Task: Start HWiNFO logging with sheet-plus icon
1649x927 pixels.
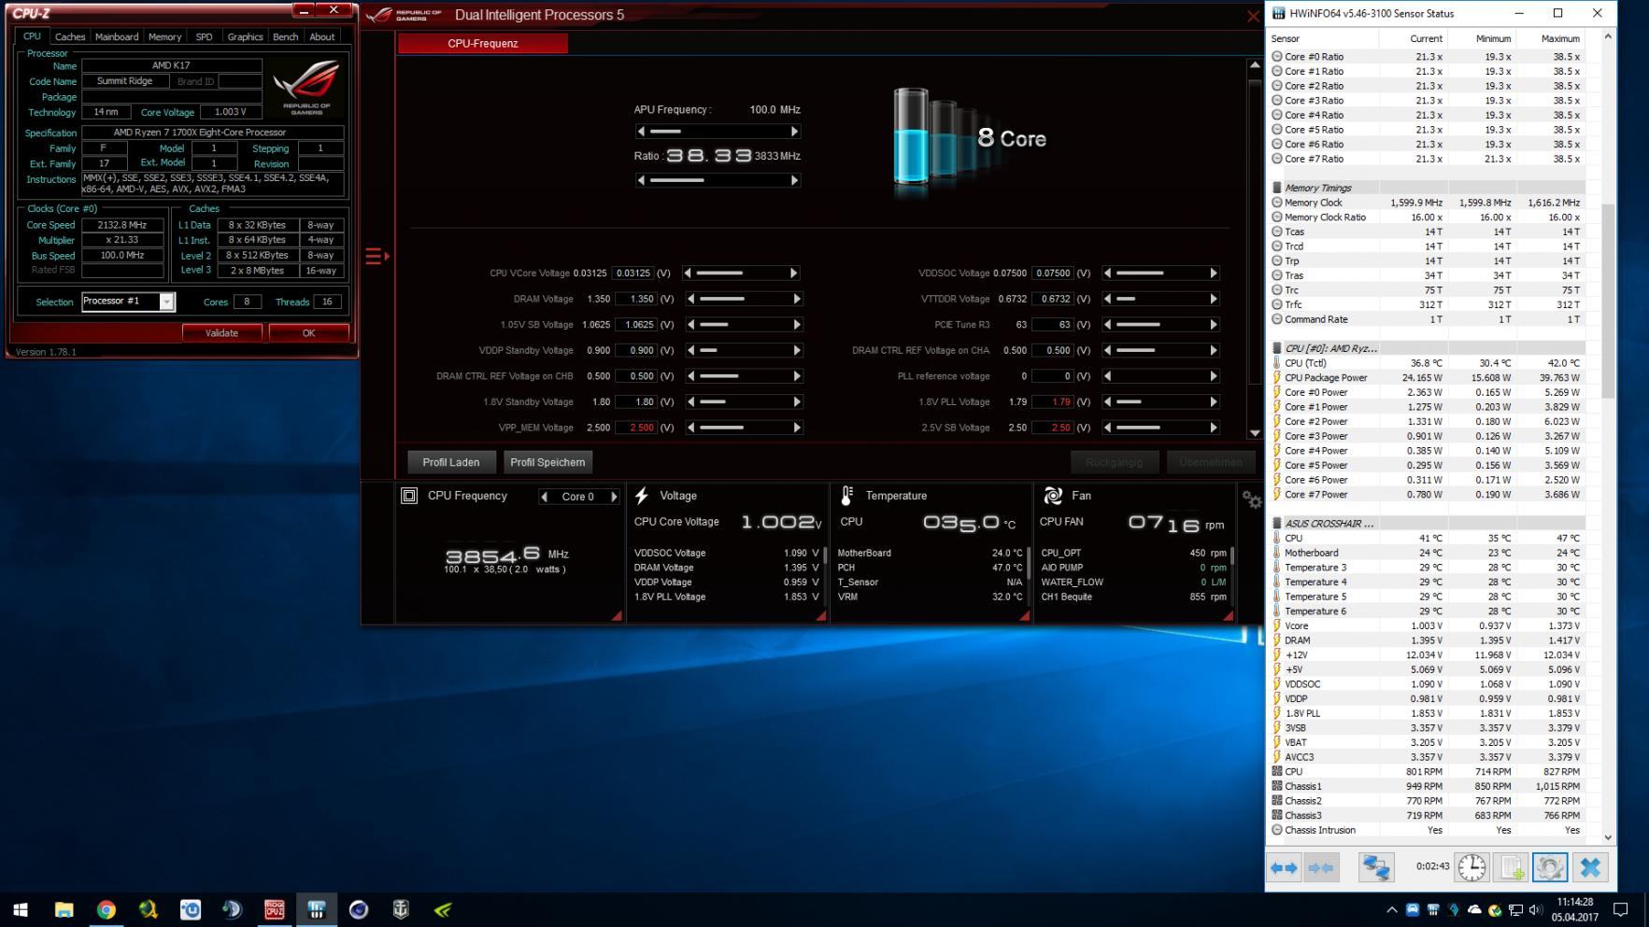Action: [1512, 867]
